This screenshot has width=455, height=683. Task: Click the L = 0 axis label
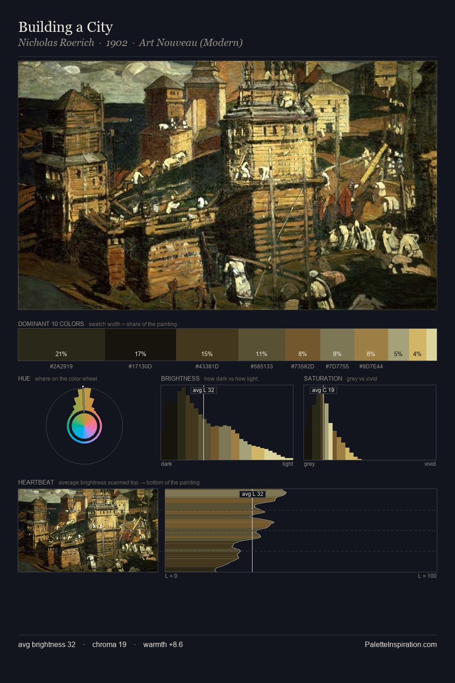pyautogui.click(x=171, y=576)
